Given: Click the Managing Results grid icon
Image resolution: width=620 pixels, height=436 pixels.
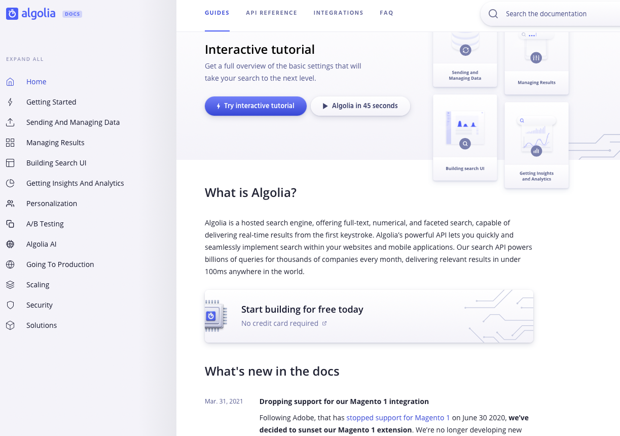Looking at the screenshot, I should 10,143.
